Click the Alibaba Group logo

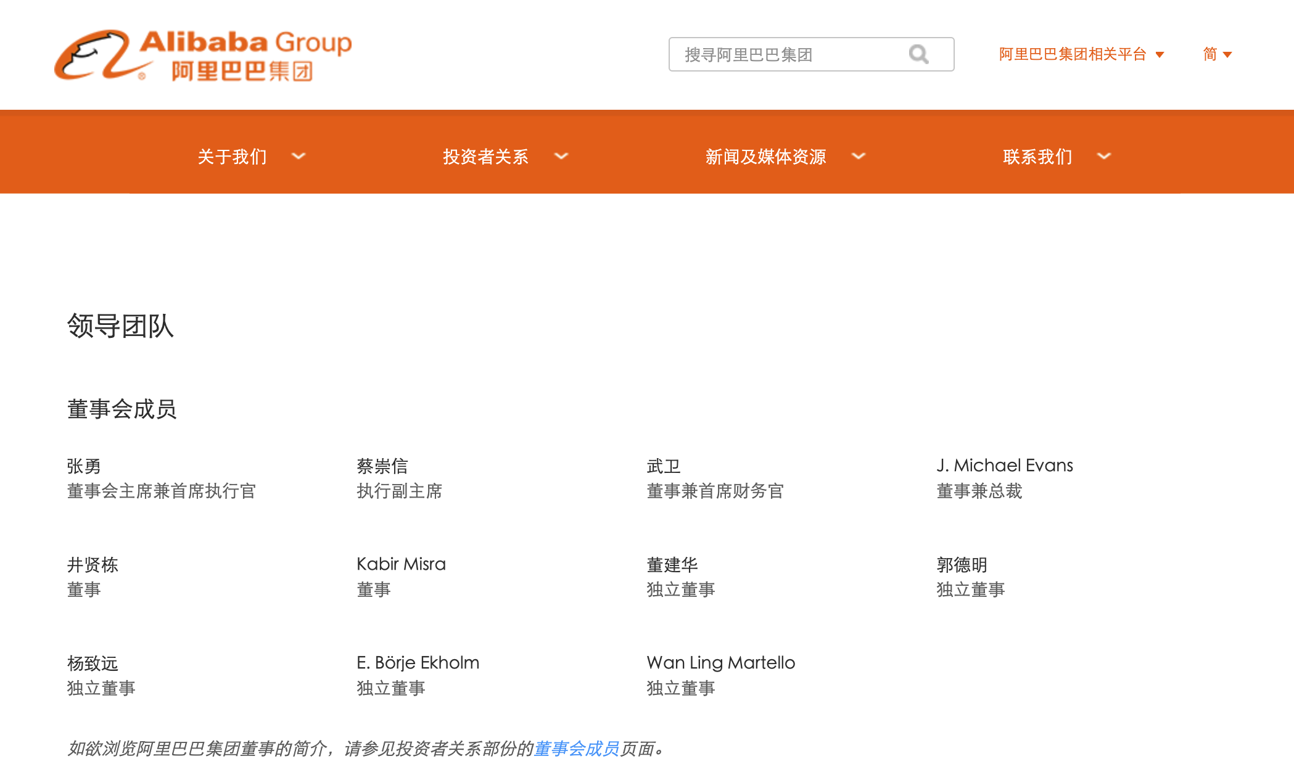[202, 55]
